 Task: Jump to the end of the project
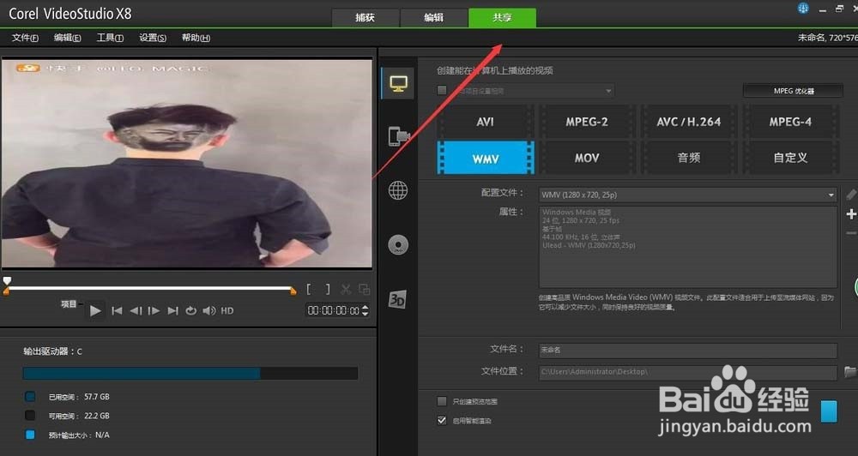click(173, 310)
